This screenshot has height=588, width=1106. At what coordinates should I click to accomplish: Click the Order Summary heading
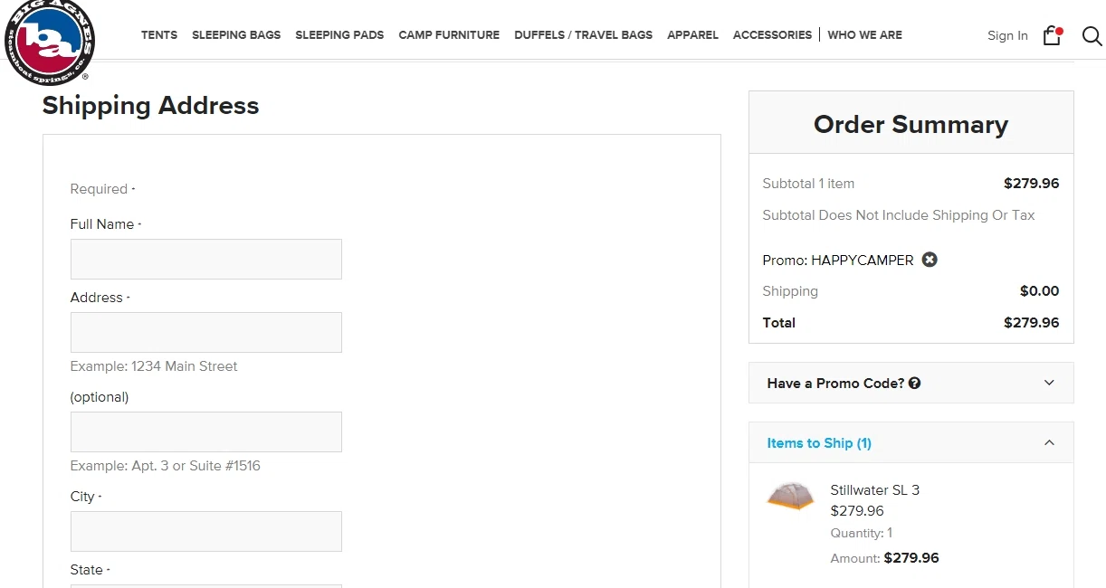tap(911, 125)
